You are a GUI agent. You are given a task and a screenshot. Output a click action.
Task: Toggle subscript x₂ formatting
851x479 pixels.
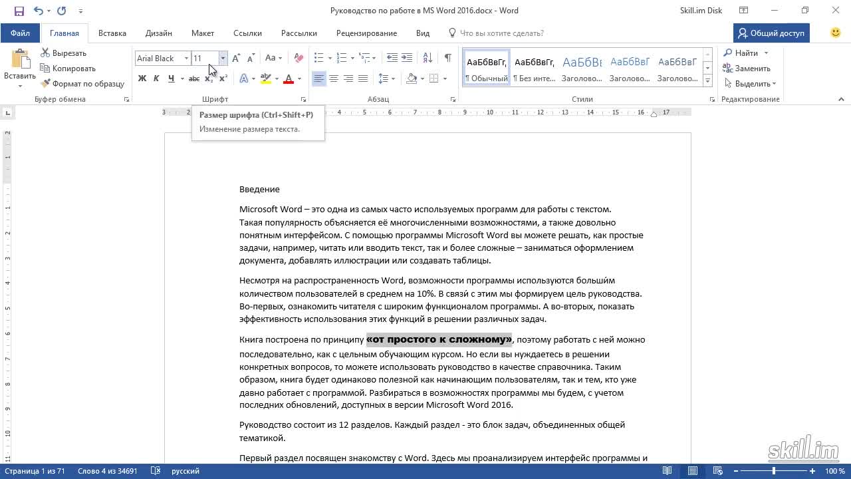point(209,79)
